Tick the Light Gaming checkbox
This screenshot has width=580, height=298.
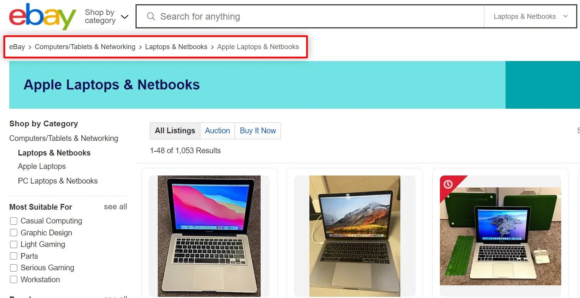click(13, 244)
